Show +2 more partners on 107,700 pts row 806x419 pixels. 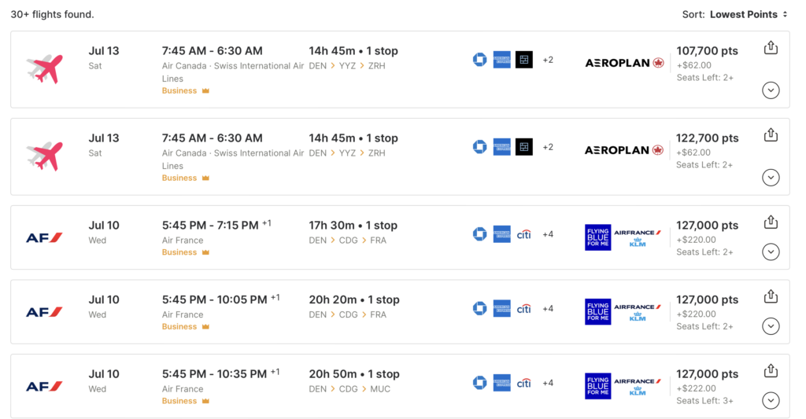pyautogui.click(x=548, y=60)
